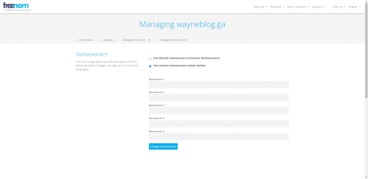Click the page's vertical scrollbar
Viewport: 368px width, 179px height.
366,54
